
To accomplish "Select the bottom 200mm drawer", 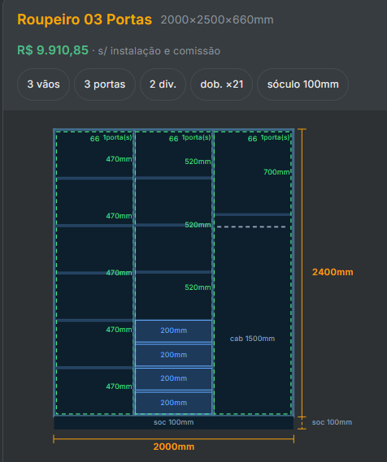I will tap(173, 403).
